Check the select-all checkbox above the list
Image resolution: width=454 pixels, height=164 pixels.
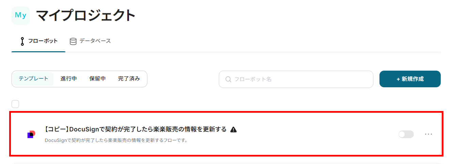coord(15,104)
